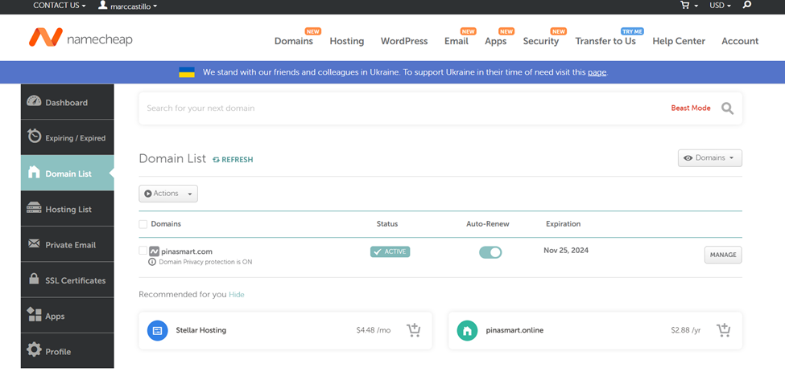Click the Domain Privacy info icon

click(152, 262)
